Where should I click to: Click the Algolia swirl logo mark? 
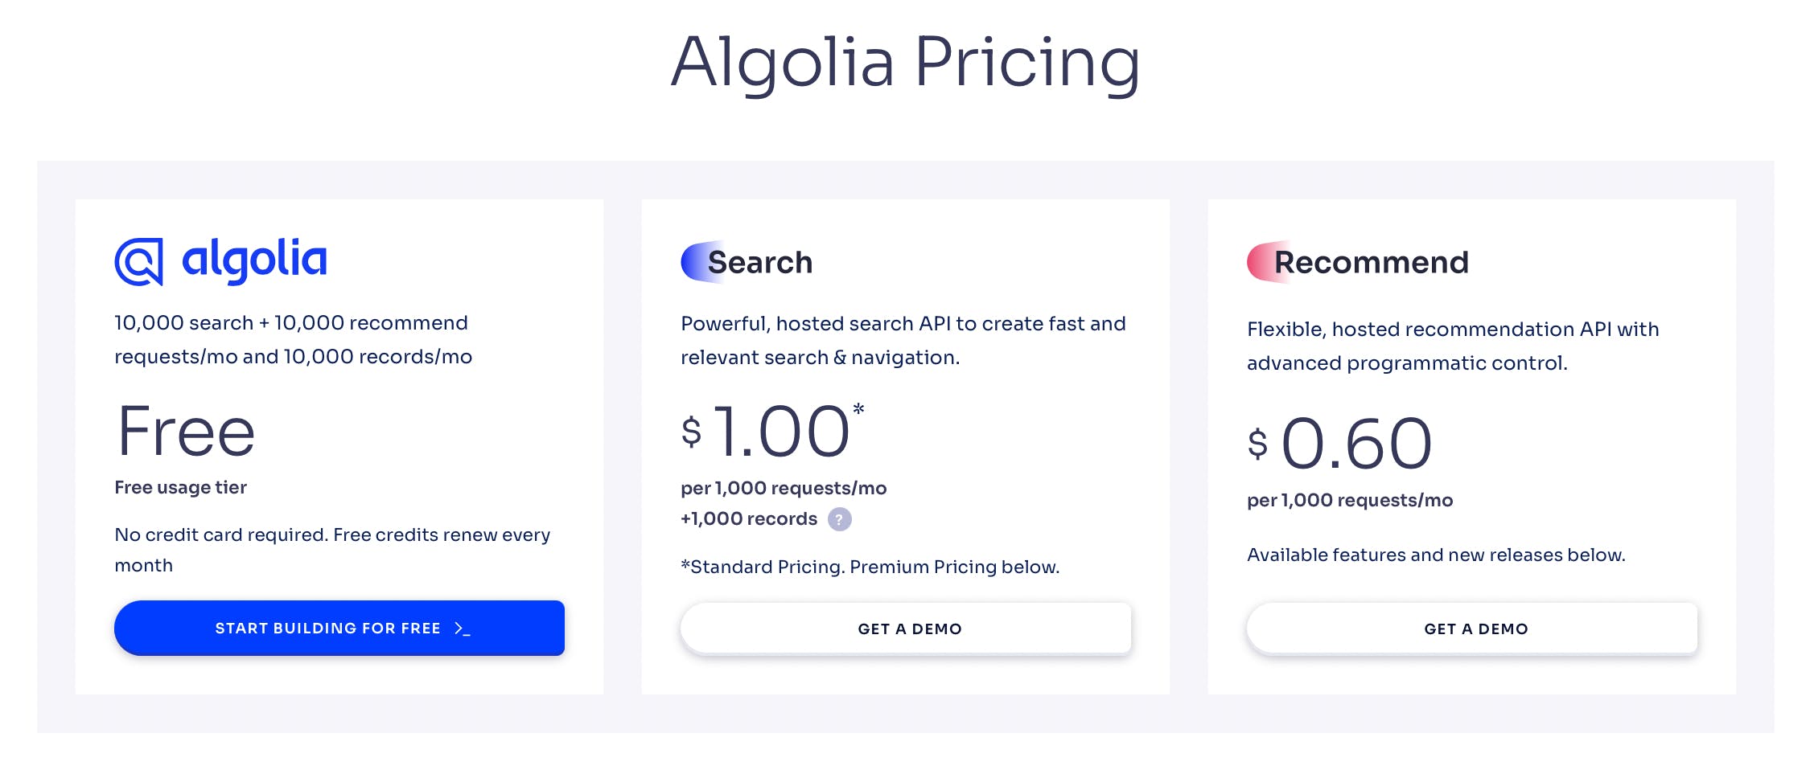pos(139,262)
